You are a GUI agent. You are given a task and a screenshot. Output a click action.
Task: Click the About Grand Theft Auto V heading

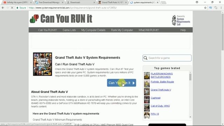click(x=49, y=92)
